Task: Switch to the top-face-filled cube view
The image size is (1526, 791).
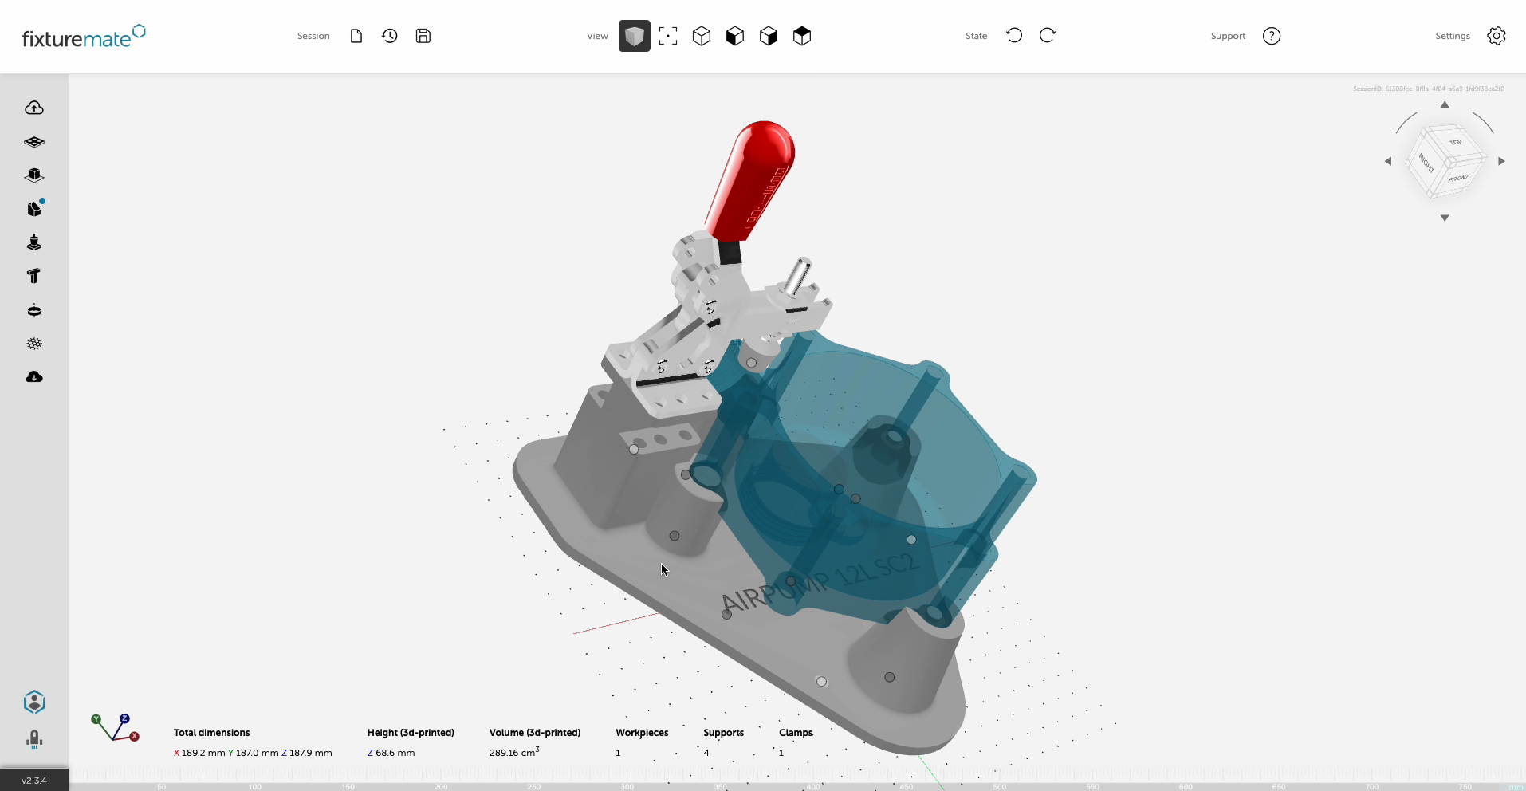Action: click(x=802, y=36)
